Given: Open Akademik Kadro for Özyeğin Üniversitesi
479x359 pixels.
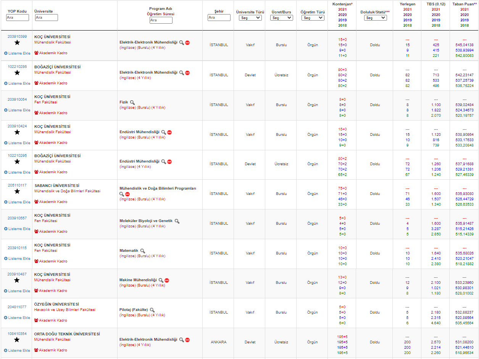Looking at the screenshot, I should pos(51,320).
